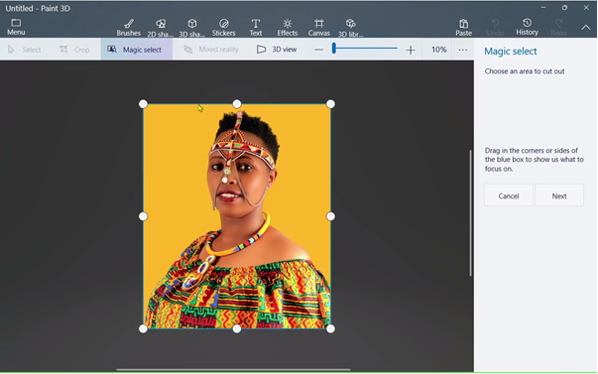Close the Paint 3D window
The image size is (598, 374).
pyautogui.click(x=586, y=8)
